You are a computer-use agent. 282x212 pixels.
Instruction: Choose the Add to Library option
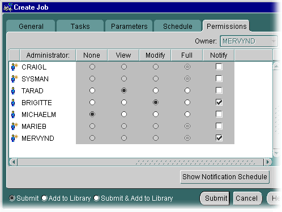coord(44,198)
